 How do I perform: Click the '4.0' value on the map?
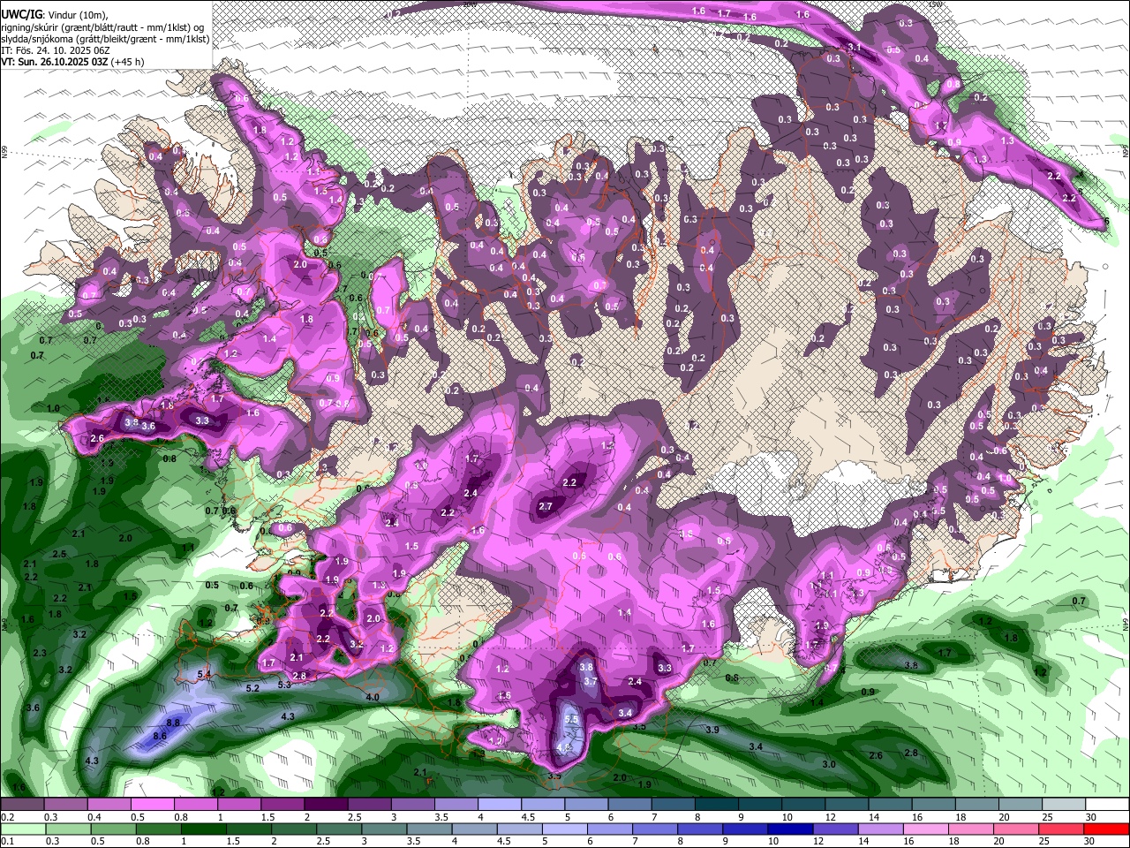point(372,697)
